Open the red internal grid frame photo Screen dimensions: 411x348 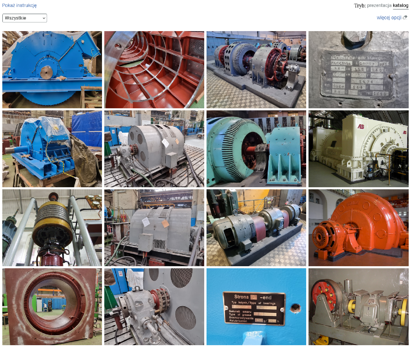point(154,70)
